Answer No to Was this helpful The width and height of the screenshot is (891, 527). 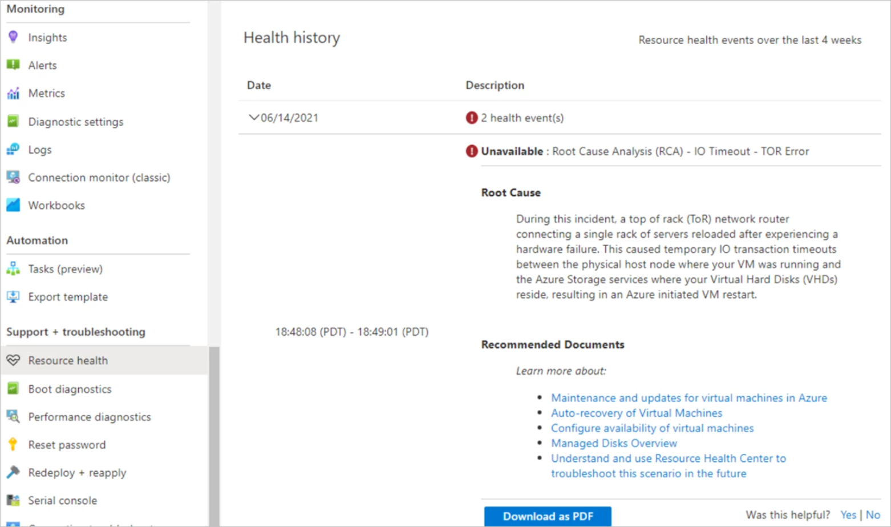tap(873, 515)
